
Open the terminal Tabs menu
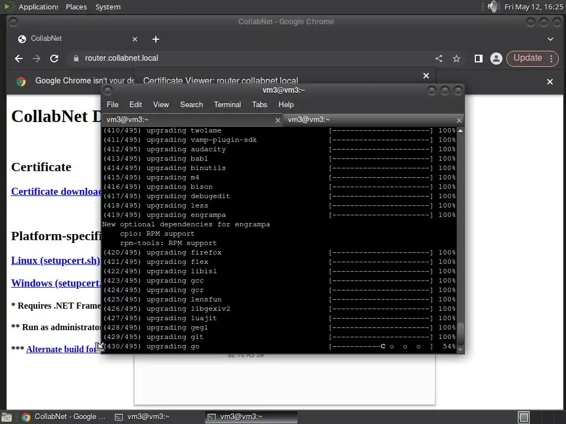(260, 104)
